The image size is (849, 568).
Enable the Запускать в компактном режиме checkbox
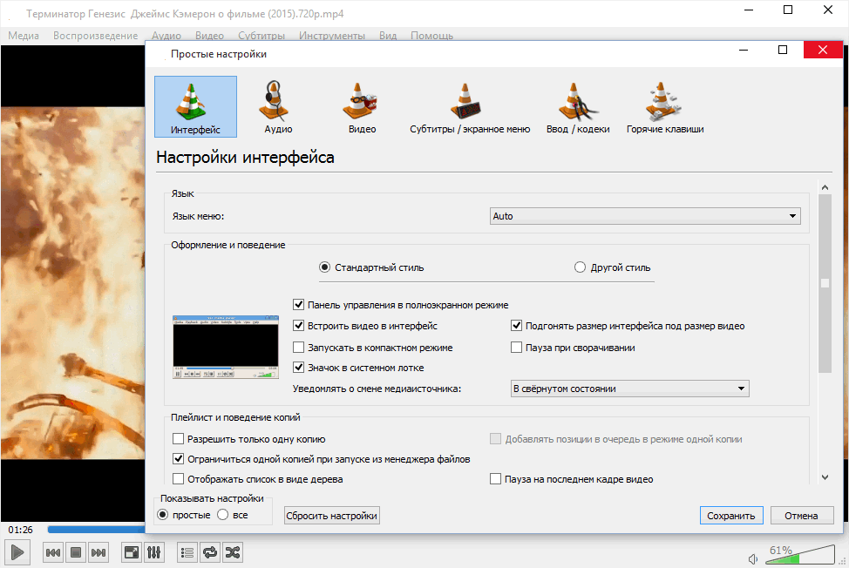[298, 348]
